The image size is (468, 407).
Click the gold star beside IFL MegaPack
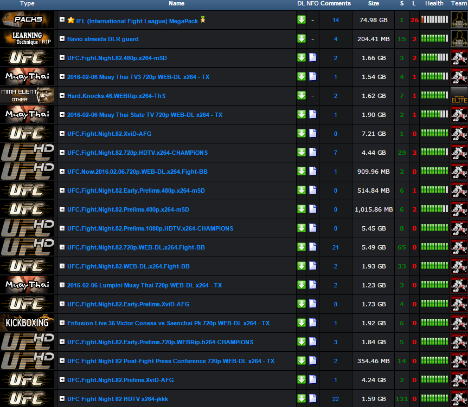(70, 20)
